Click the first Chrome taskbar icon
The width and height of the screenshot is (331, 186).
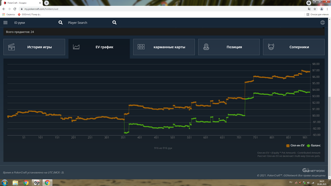[x=26, y=182]
